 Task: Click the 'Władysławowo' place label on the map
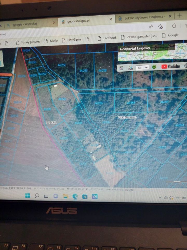pyautogui.click(x=127, y=117)
